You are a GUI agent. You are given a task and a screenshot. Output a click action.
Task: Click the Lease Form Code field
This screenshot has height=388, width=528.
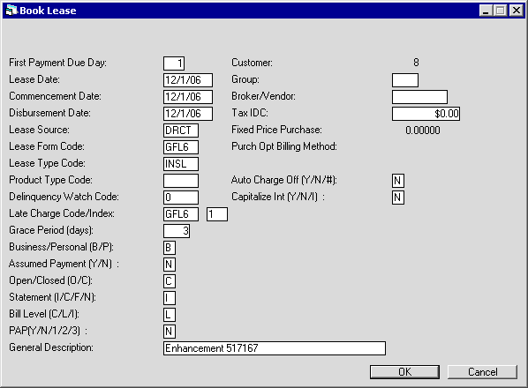pos(181,147)
